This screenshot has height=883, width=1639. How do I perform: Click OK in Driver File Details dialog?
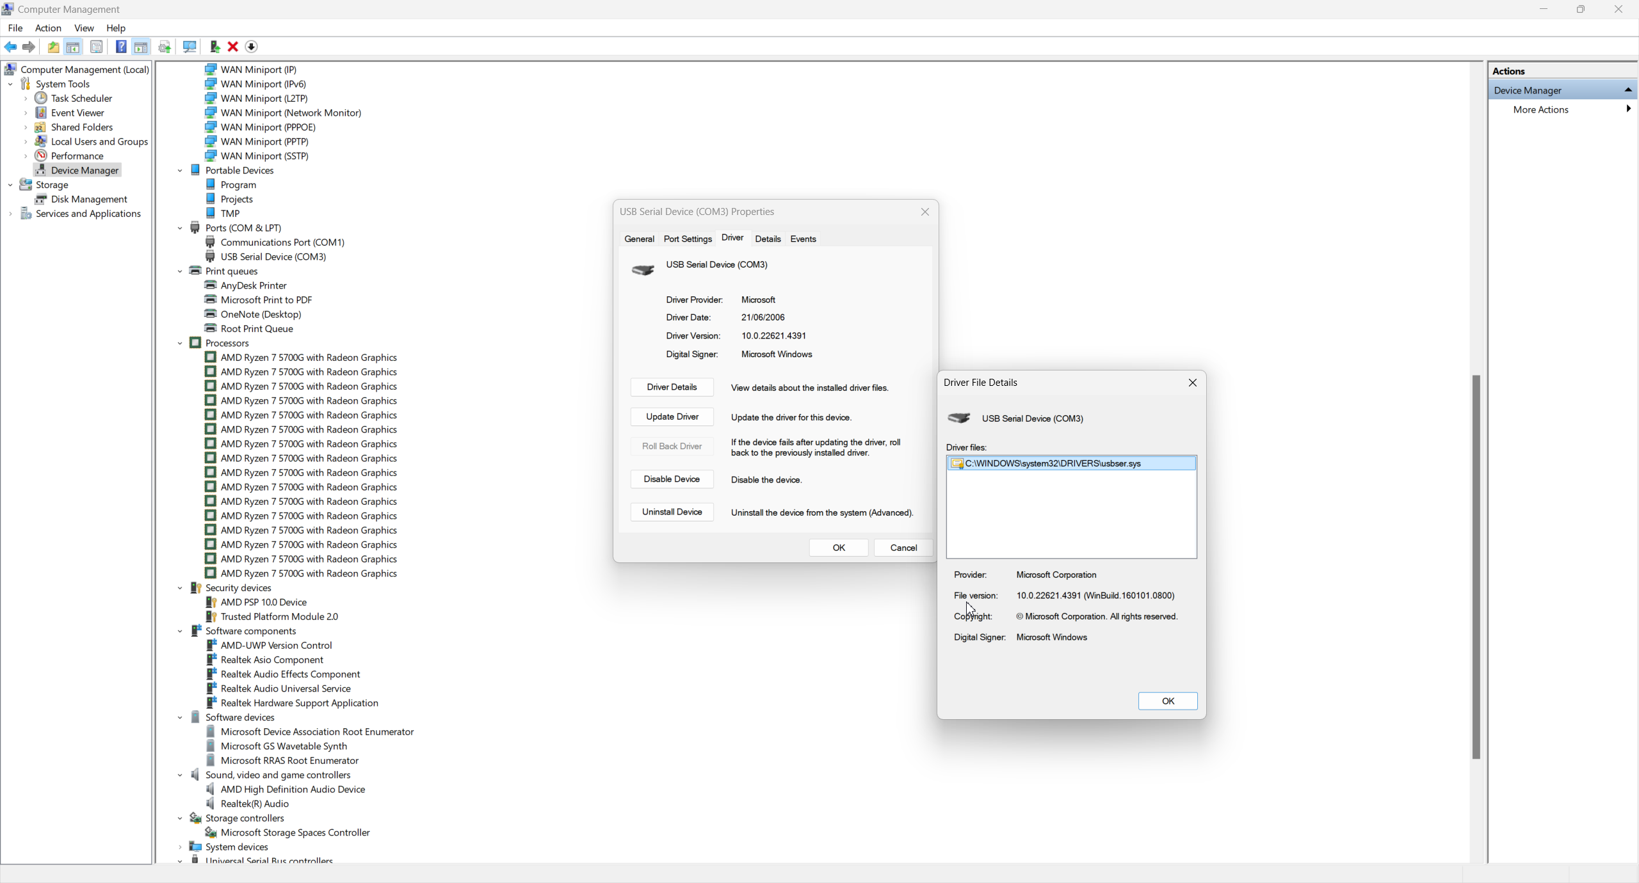point(1167,701)
